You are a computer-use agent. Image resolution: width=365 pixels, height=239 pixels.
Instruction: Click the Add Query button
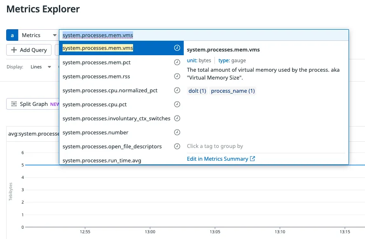pos(28,50)
